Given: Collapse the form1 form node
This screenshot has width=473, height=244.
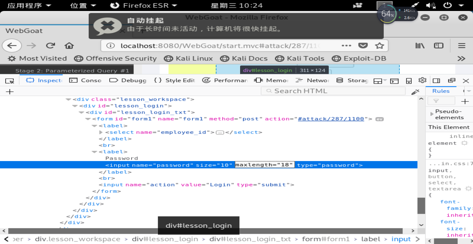Looking at the screenshot, I should pyautogui.click(x=88, y=119).
